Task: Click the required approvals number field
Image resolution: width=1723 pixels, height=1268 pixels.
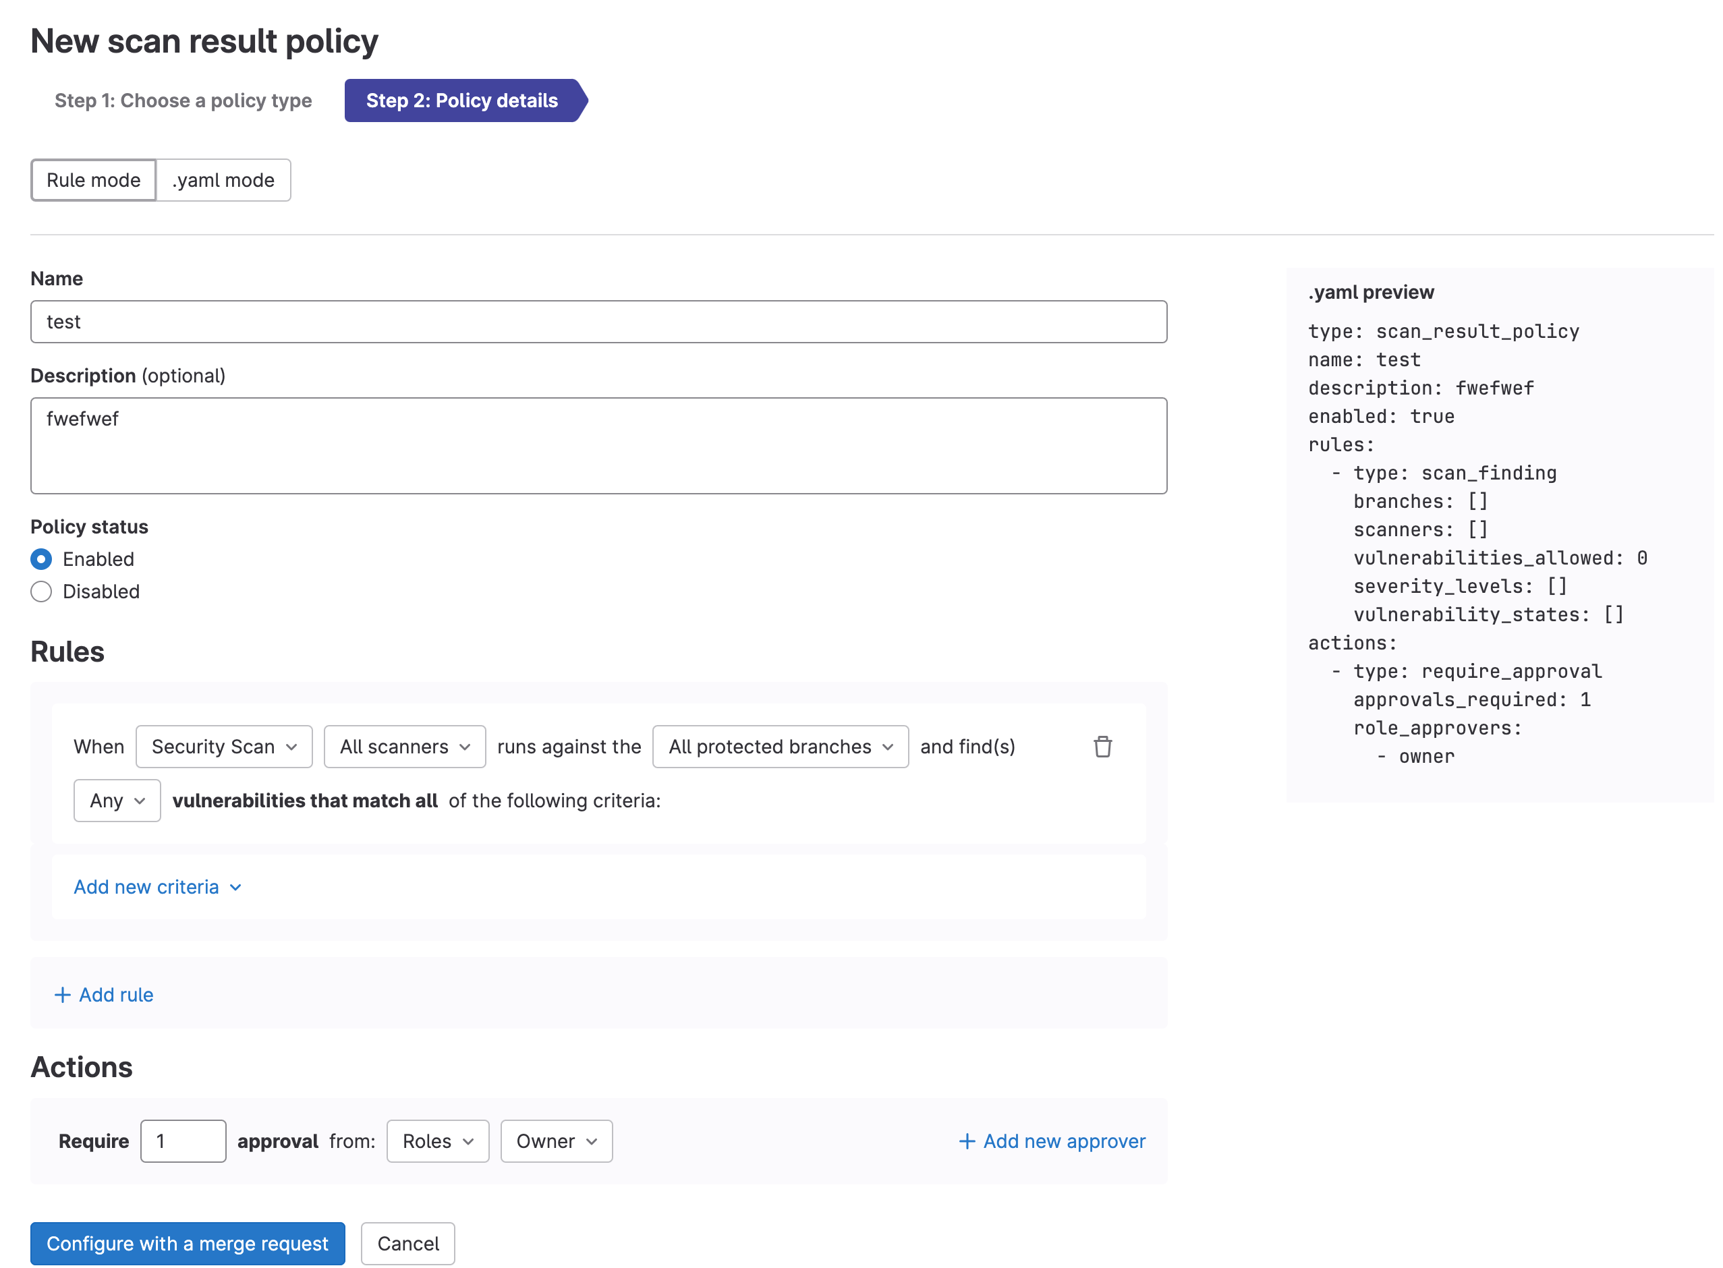Action: click(183, 1141)
